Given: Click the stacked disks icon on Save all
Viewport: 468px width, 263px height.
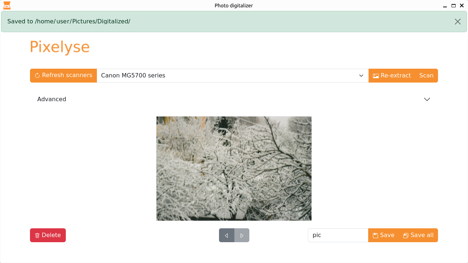Looking at the screenshot, I should tap(405, 235).
